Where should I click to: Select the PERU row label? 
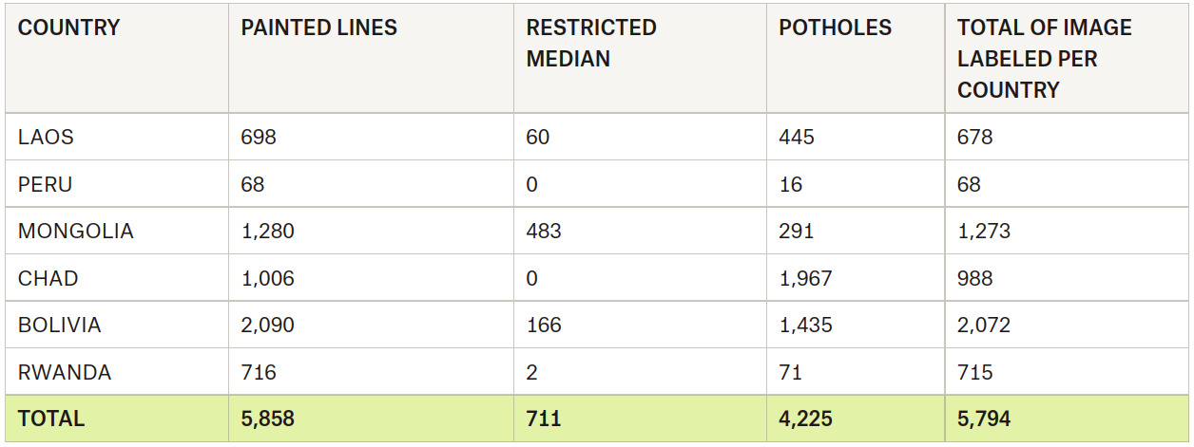click(45, 184)
